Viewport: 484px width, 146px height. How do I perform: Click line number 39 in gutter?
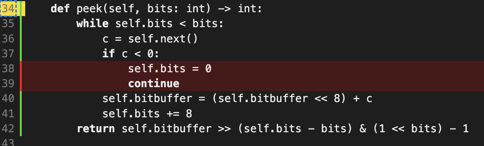tap(8, 83)
